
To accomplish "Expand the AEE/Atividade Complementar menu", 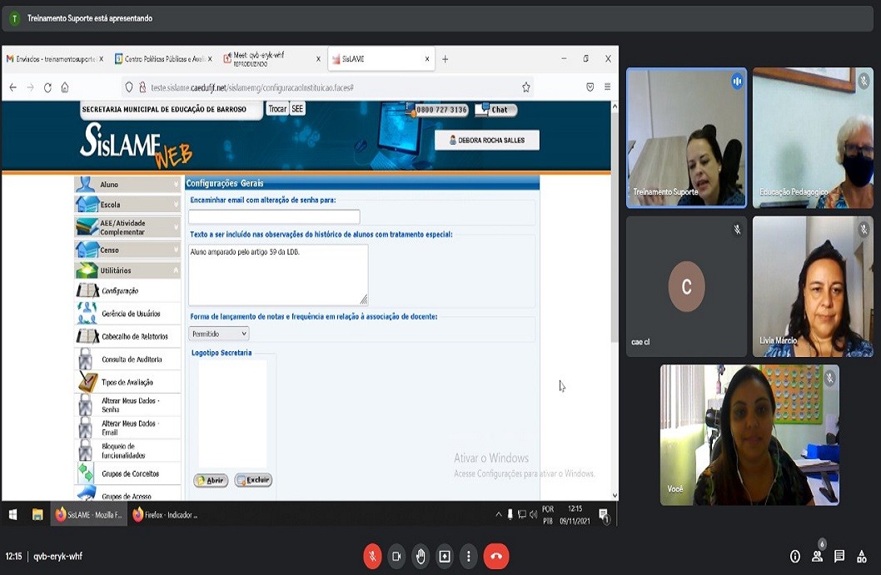I will 127,227.
